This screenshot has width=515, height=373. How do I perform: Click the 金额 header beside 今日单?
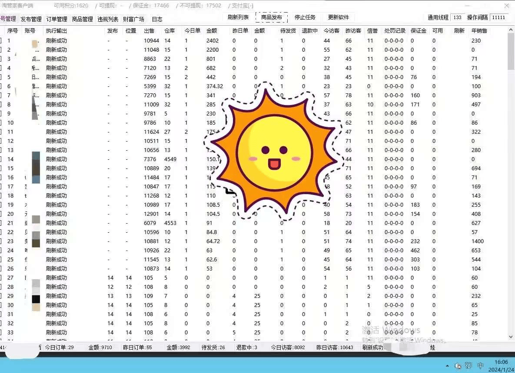tap(212, 30)
